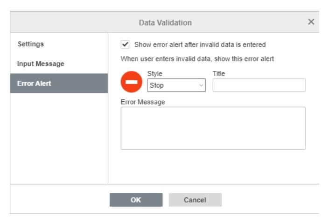Click blank area below Error Alert tab

click(59, 138)
